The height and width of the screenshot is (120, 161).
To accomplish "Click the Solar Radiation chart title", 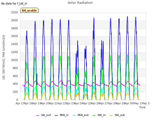I will [x=80, y=3].
